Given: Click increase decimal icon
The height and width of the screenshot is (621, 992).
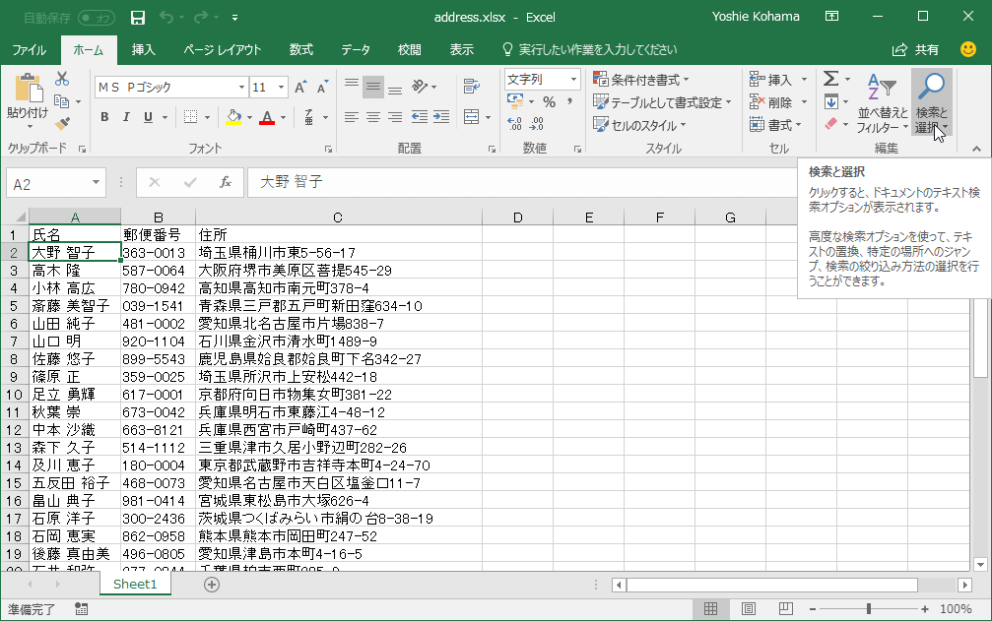Looking at the screenshot, I should (515, 124).
